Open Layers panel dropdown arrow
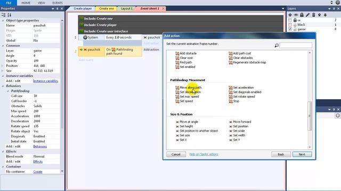This screenshot has height=191, width=341. click(329, 8)
